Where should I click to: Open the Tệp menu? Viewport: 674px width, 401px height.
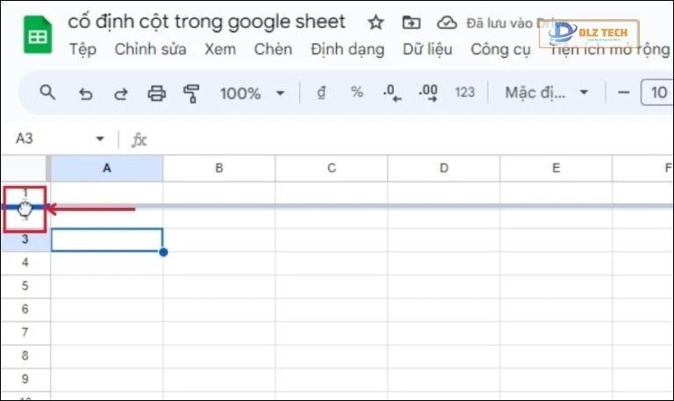(82, 49)
